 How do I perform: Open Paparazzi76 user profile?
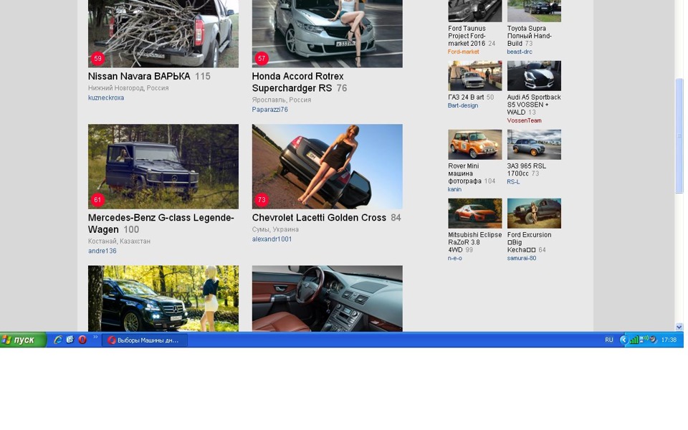coord(270,110)
